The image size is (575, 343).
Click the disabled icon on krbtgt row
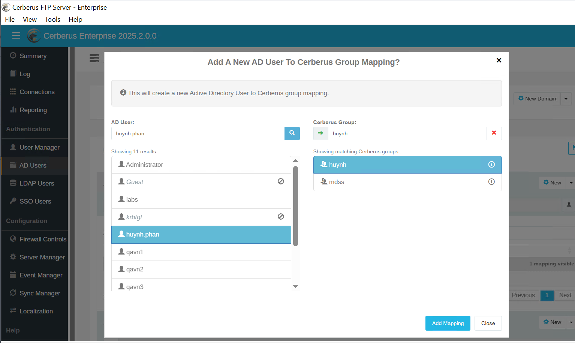tap(281, 217)
